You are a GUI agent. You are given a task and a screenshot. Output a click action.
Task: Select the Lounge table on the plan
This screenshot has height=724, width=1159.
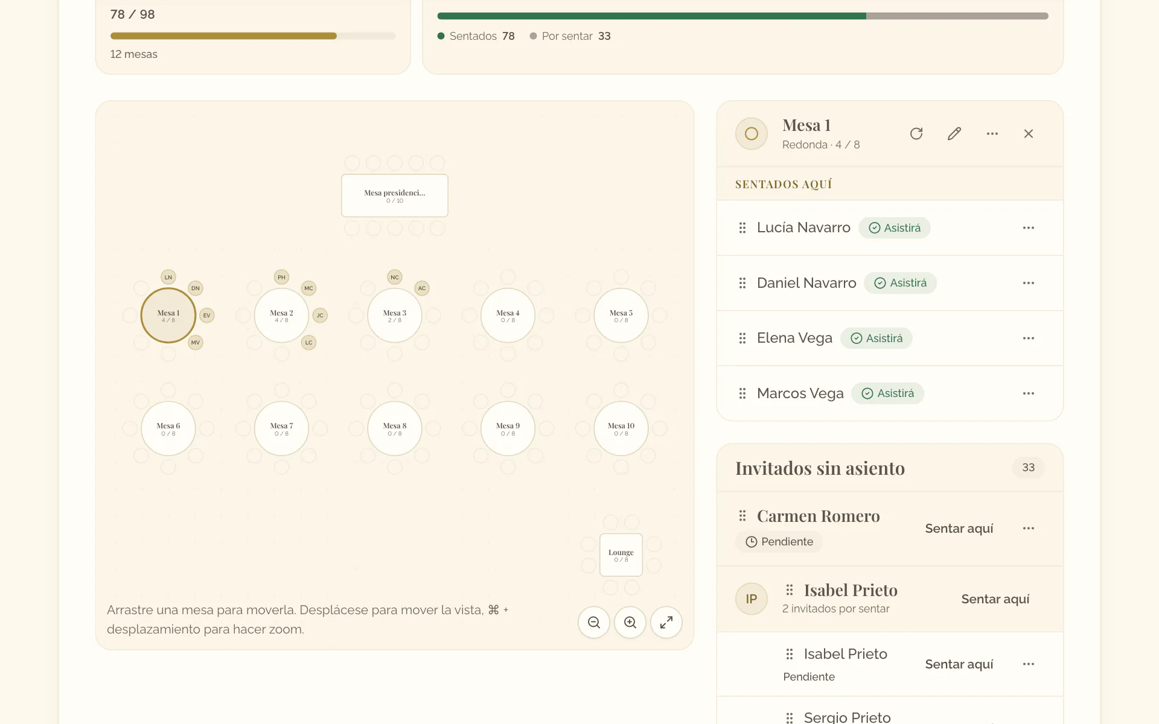[621, 555]
